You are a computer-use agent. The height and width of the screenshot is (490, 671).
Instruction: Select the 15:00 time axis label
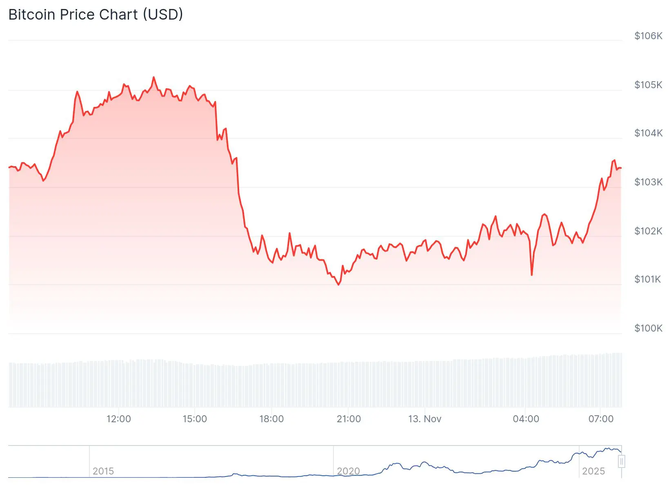click(x=195, y=419)
